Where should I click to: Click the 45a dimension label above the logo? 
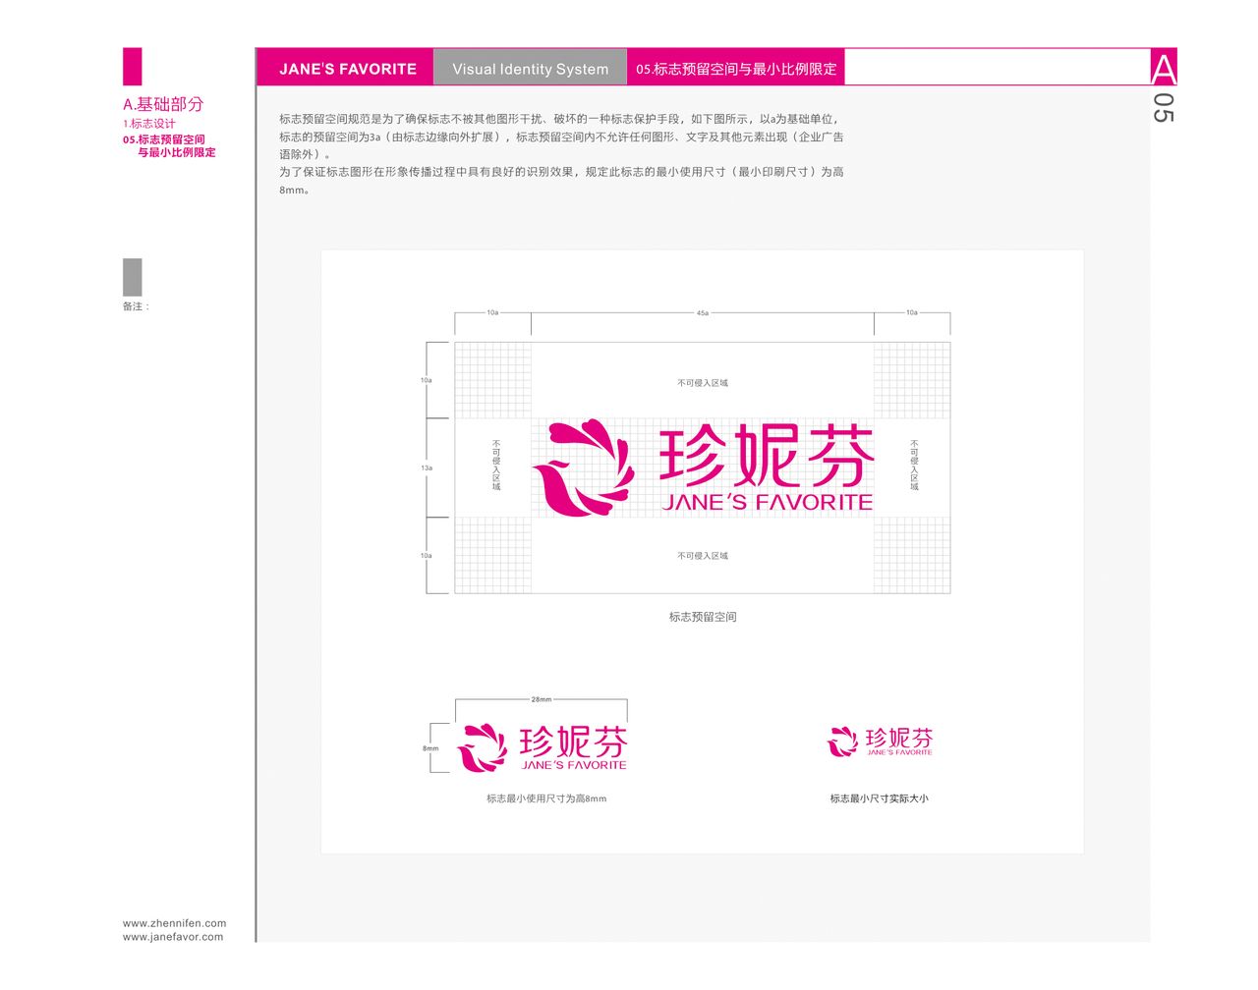tap(702, 313)
